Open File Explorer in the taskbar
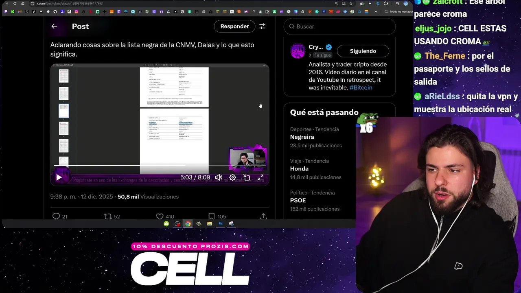 (210, 224)
